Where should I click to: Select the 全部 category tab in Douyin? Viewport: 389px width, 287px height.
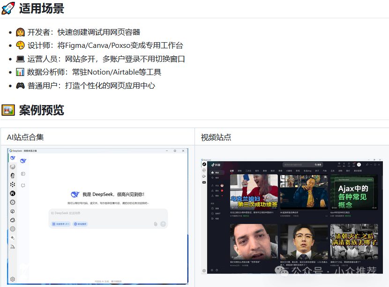(x=232, y=171)
